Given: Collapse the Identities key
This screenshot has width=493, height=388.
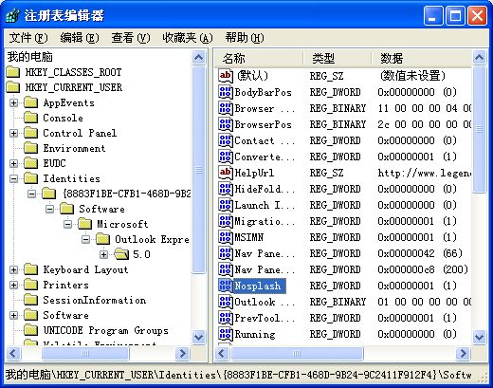Looking at the screenshot, I should click(13, 178).
